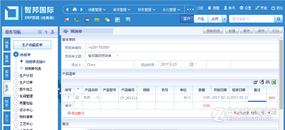285x130 pixels.
Task: Go forward with the right arrow
Action: [82, 9]
